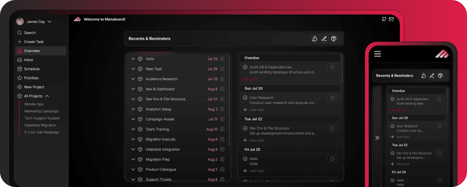
Task: Click the reminders clock icon on the mobile view
Action: click(424, 76)
